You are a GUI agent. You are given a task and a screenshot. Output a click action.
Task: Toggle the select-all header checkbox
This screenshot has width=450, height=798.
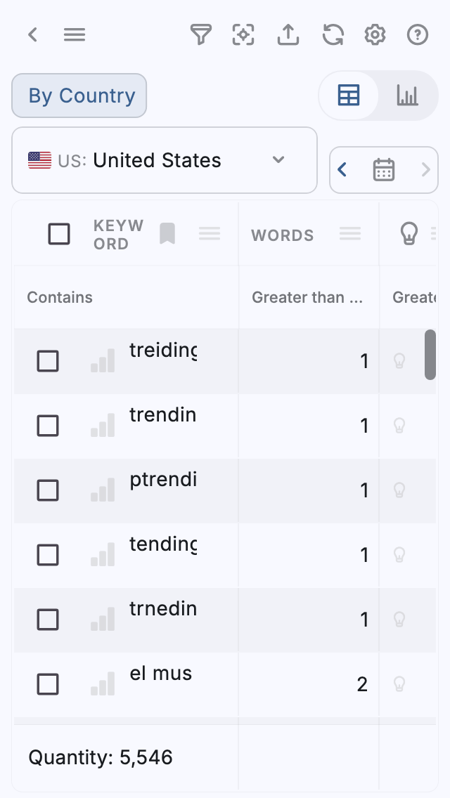point(59,234)
